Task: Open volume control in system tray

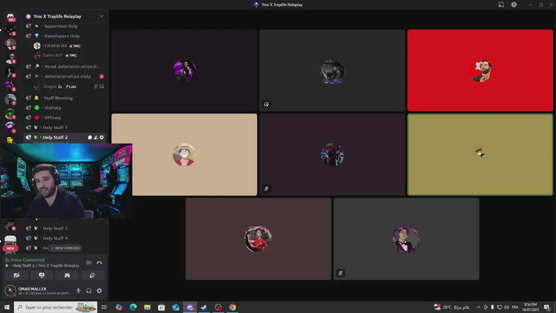Action: coord(506,307)
